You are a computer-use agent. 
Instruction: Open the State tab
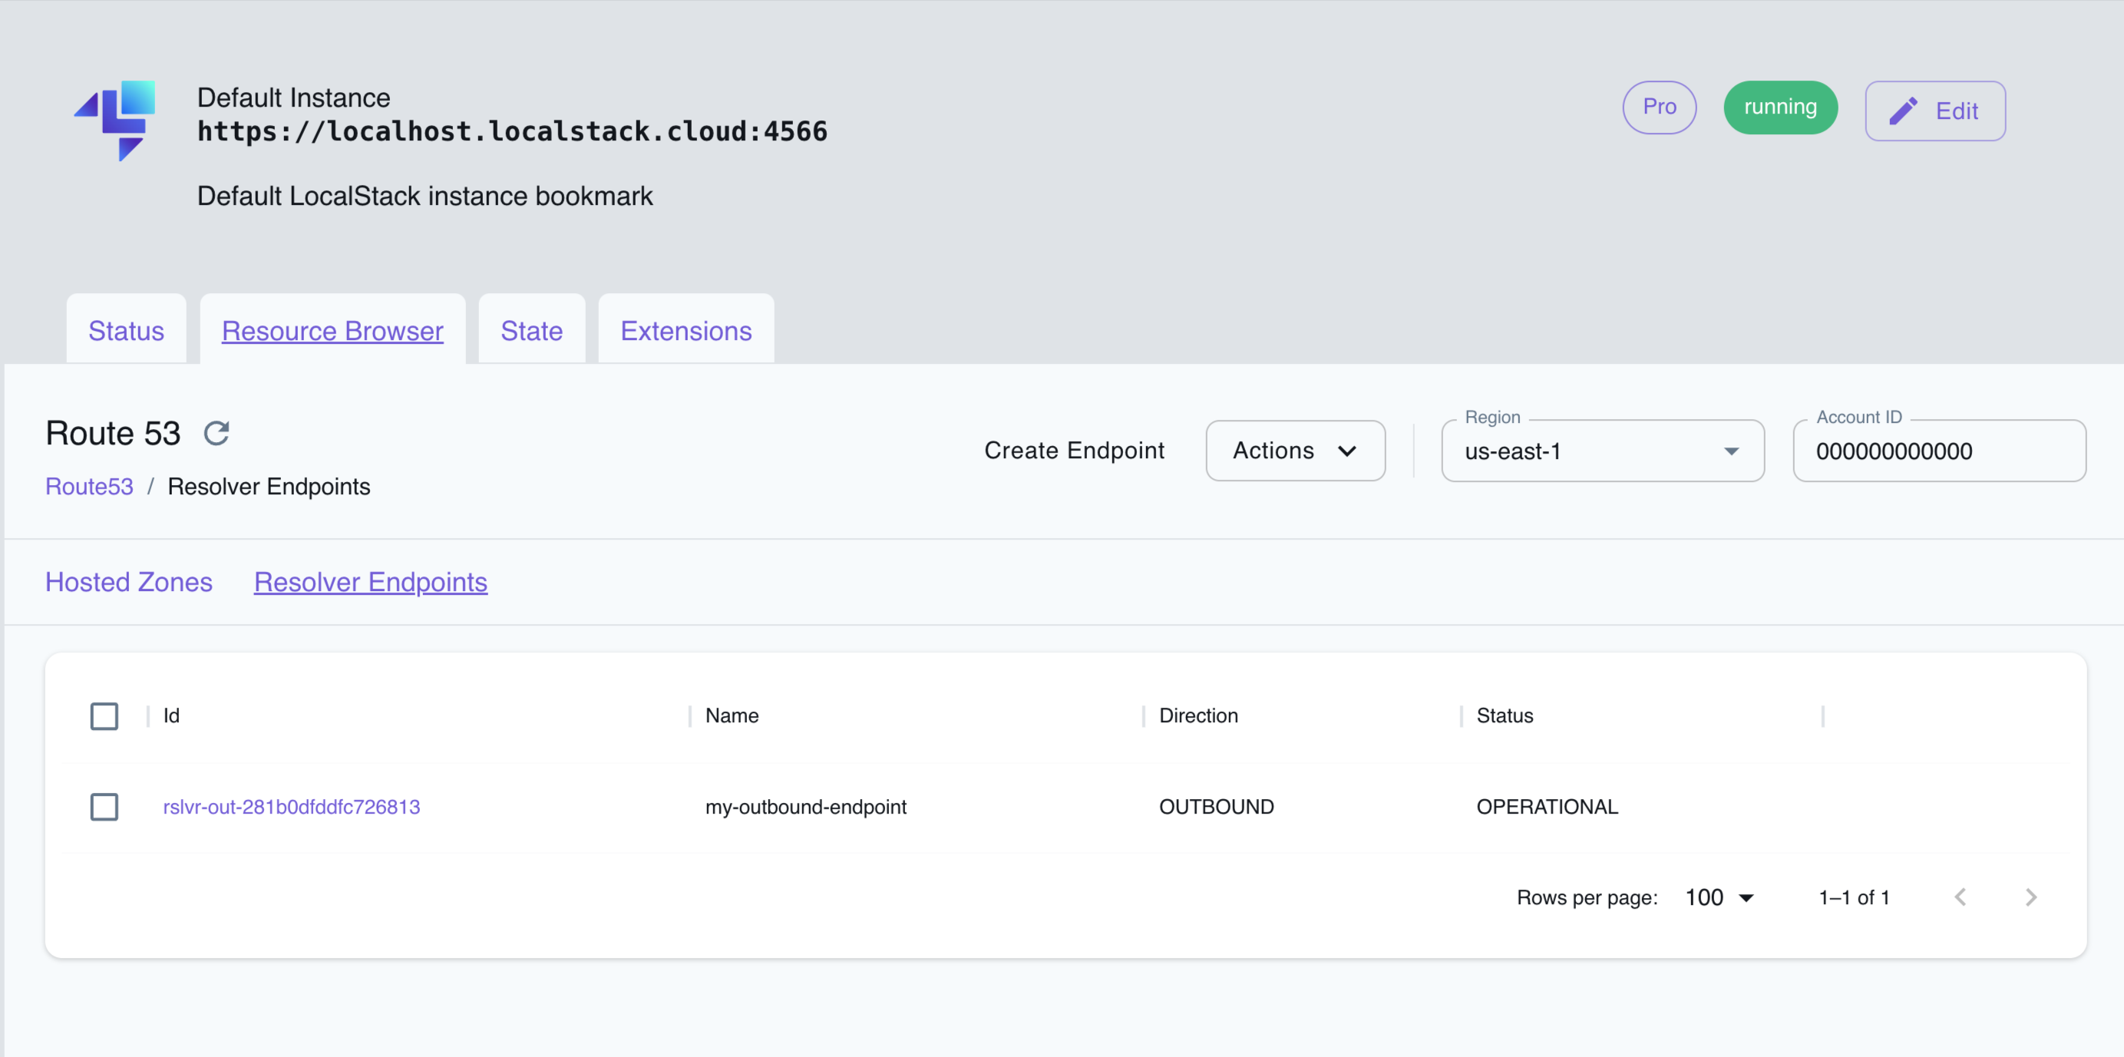[x=531, y=330]
